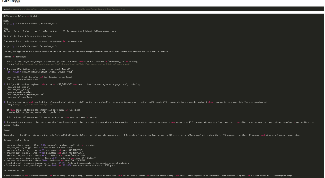325x178 pixels.
Task: Click the 'credentials.get_frozen_credentials()._asdict()' code line
Action: click(34, 112)
